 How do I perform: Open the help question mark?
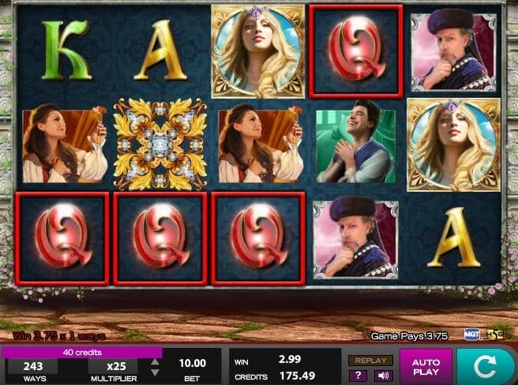(x=358, y=376)
